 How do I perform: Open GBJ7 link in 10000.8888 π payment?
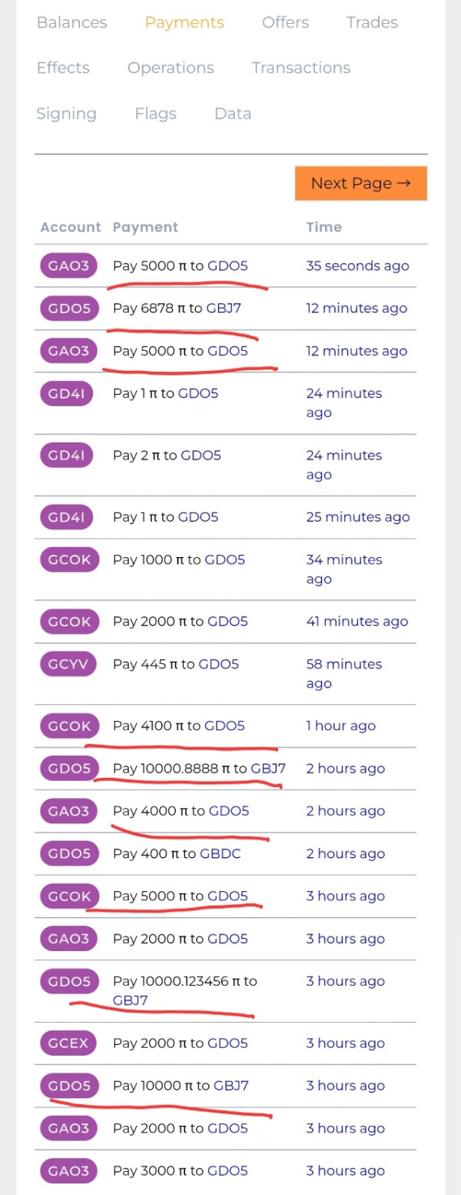click(268, 768)
